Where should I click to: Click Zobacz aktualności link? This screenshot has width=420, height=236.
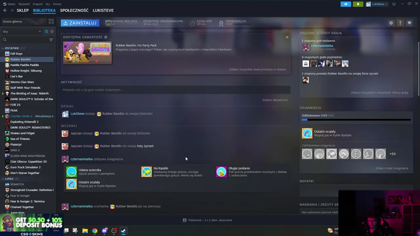(x=275, y=100)
